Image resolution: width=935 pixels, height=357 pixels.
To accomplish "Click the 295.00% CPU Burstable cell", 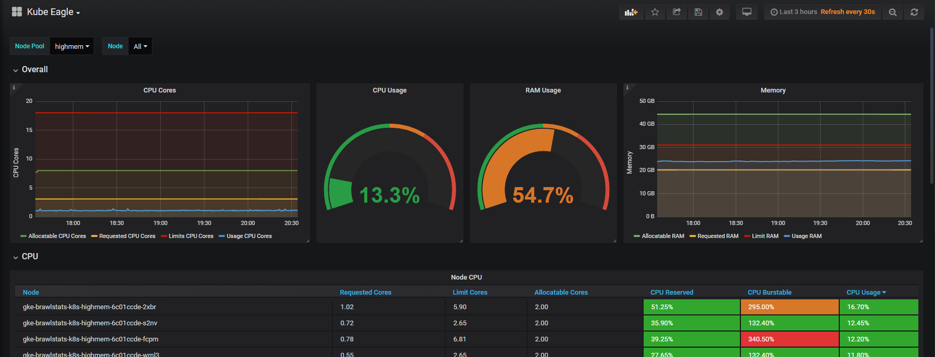I will tap(789, 307).
